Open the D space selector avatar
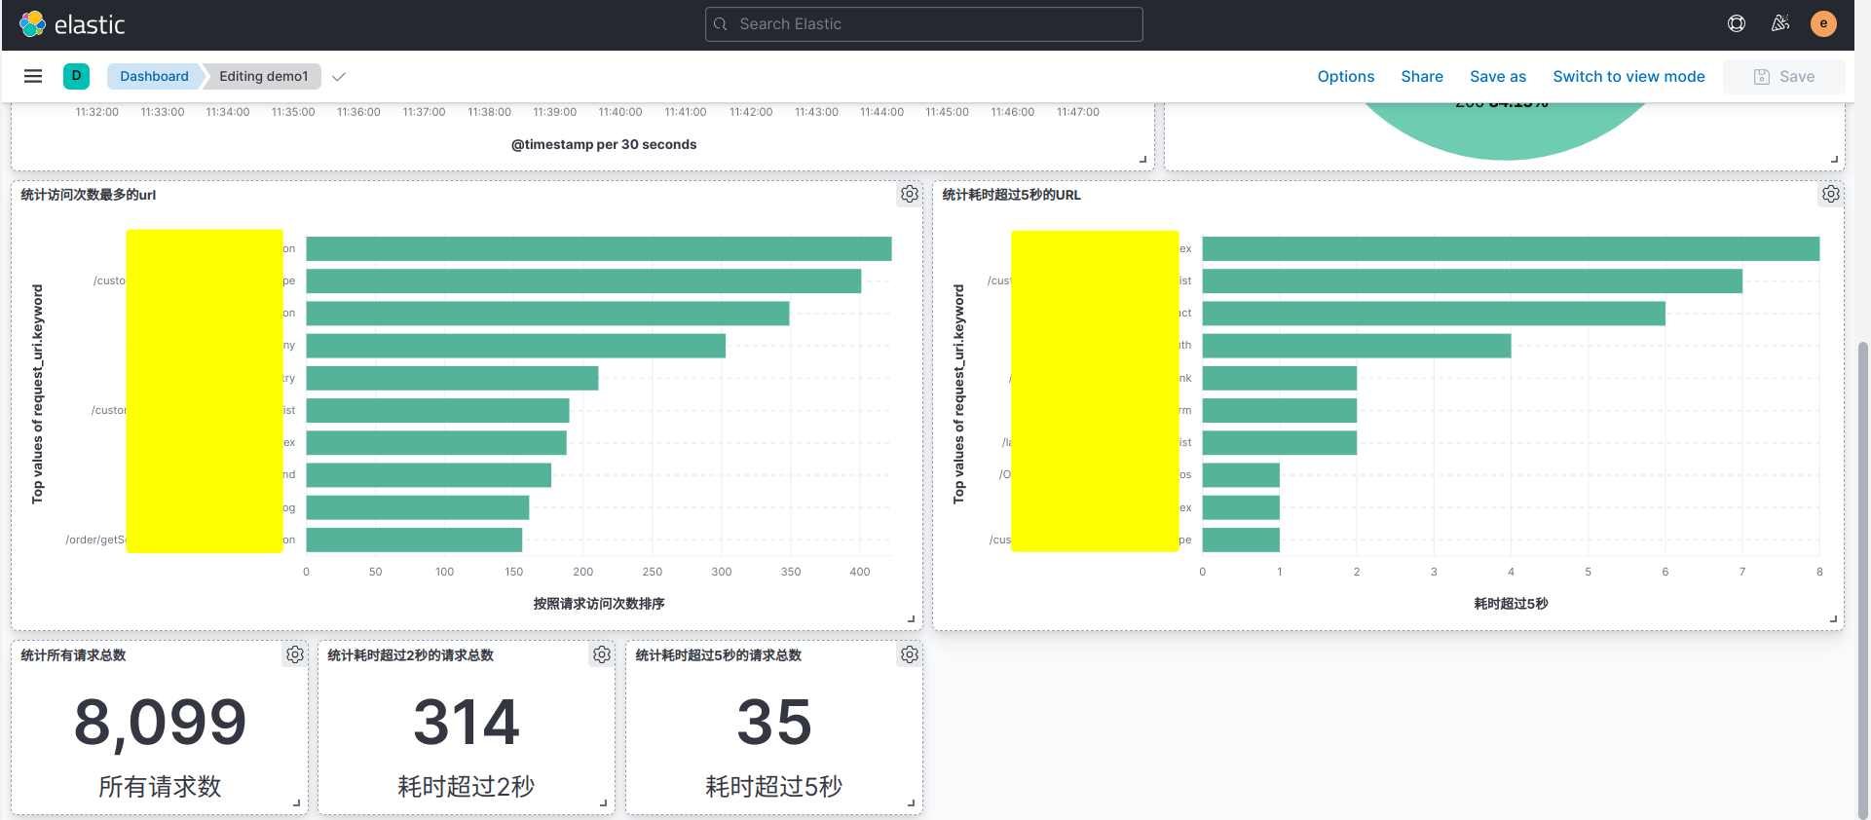This screenshot has height=820, width=1871. tap(76, 76)
